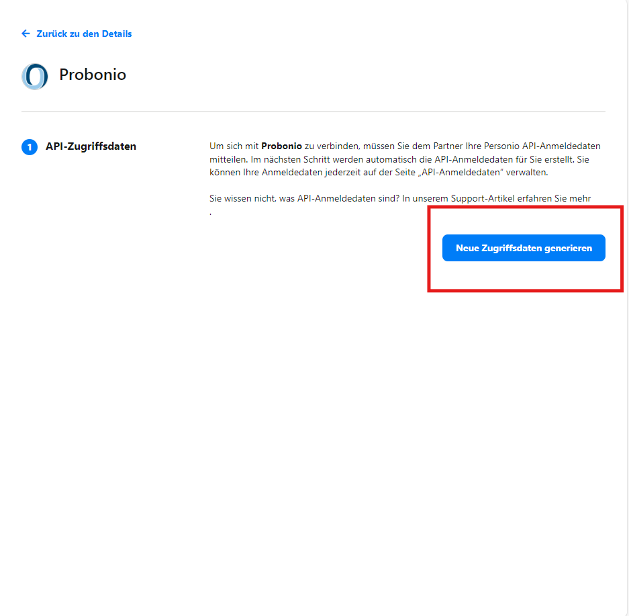Select the Probonio heading text
Image resolution: width=629 pixels, height=616 pixels.
[93, 75]
